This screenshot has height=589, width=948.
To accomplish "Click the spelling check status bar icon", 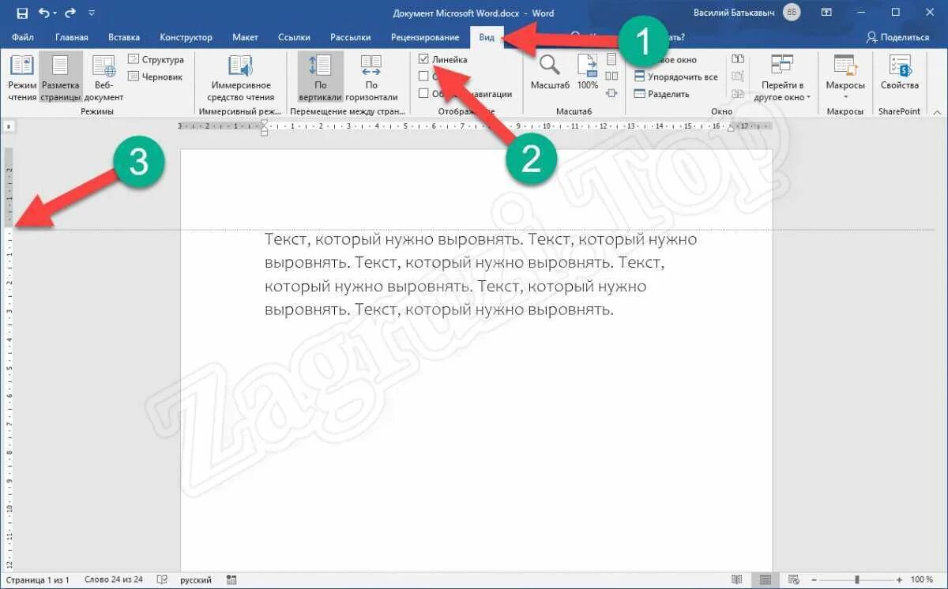I will point(162,580).
